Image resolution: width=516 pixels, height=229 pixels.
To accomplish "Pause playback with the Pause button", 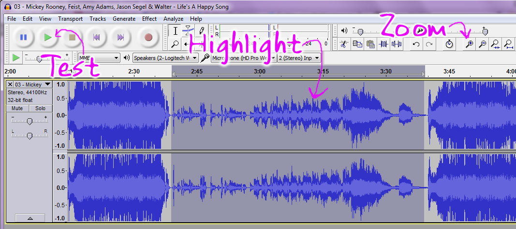I will [x=23, y=38].
